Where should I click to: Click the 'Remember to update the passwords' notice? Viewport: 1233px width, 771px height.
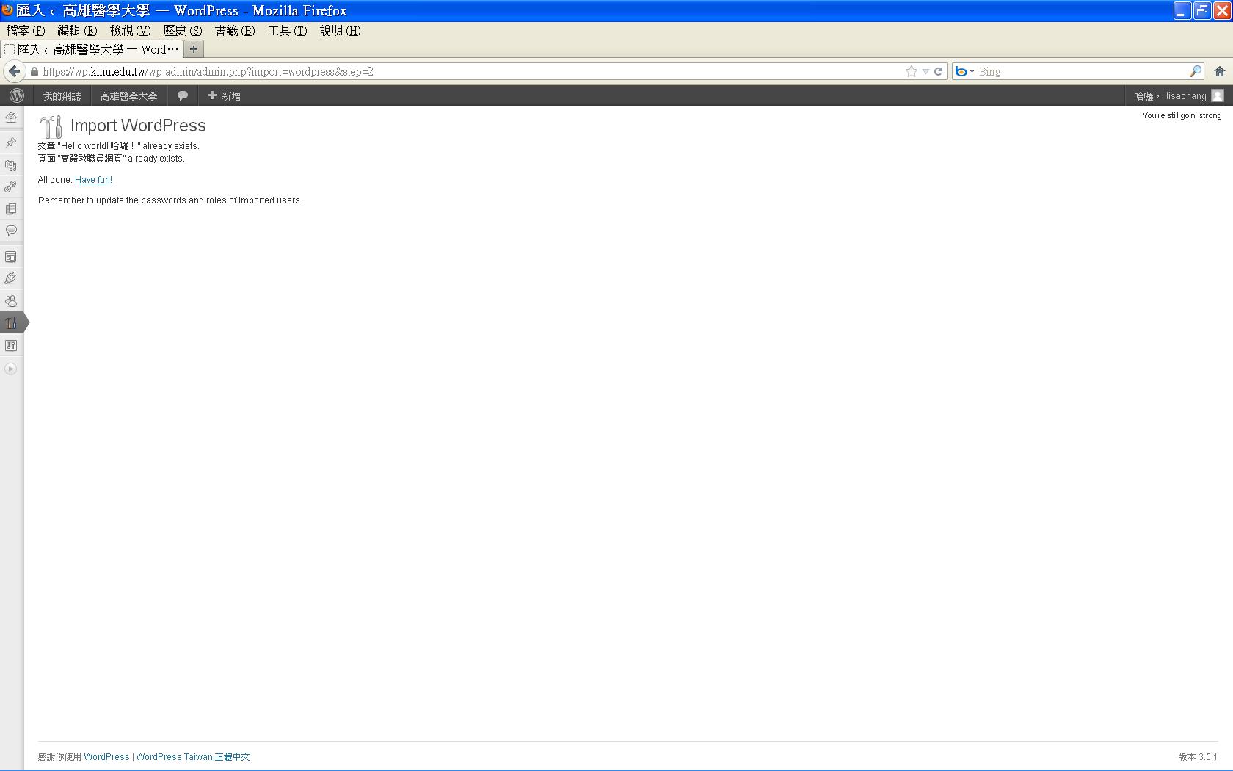pyautogui.click(x=170, y=200)
